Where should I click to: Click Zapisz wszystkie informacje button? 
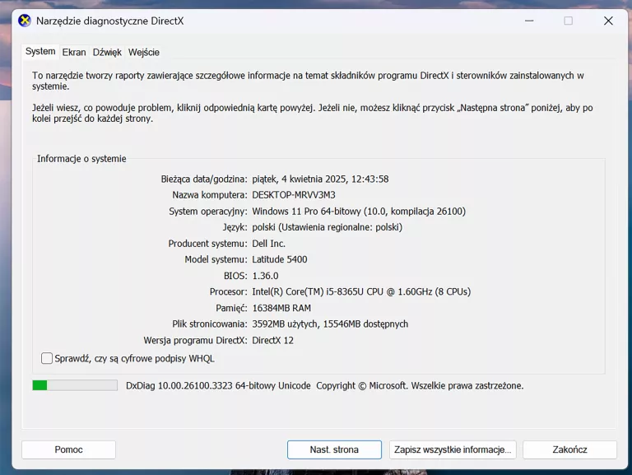[453, 449]
